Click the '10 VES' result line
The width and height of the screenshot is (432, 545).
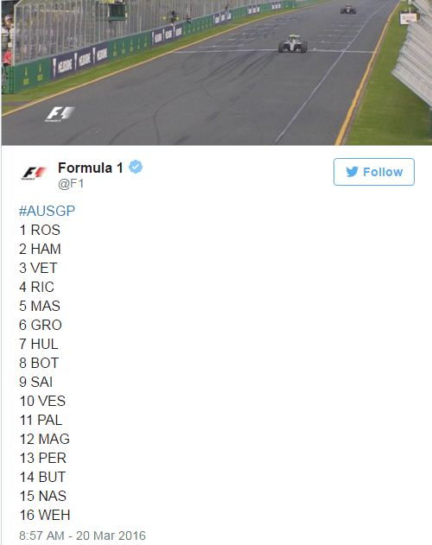point(42,401)
